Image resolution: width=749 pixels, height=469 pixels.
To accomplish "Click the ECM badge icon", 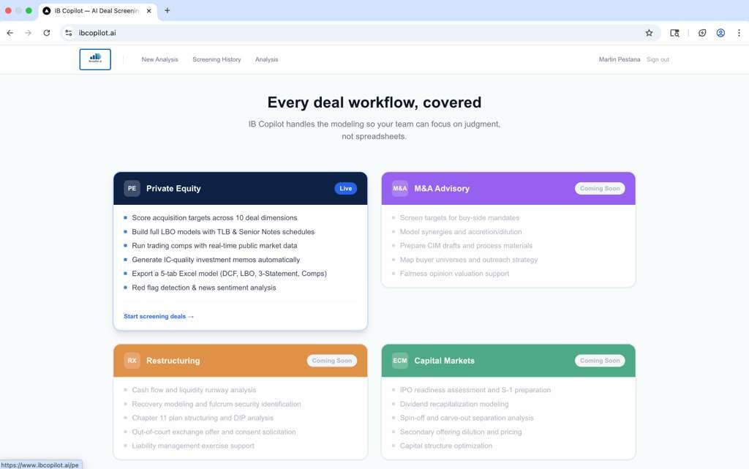I will [400, 361].
